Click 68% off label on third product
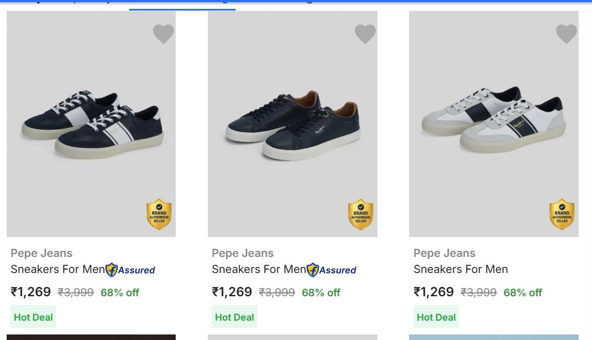Image resolution: width=592 pixels, height=340 pixels. coord(523,292)
